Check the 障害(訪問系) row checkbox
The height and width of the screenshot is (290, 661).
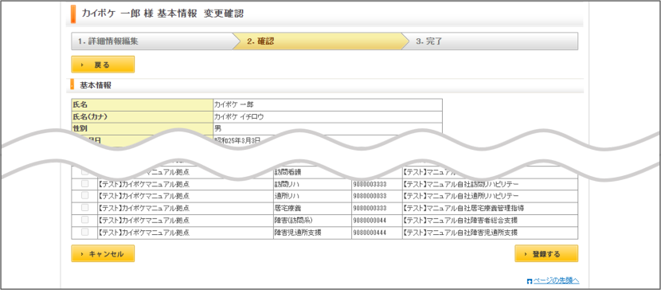[84, 220]
